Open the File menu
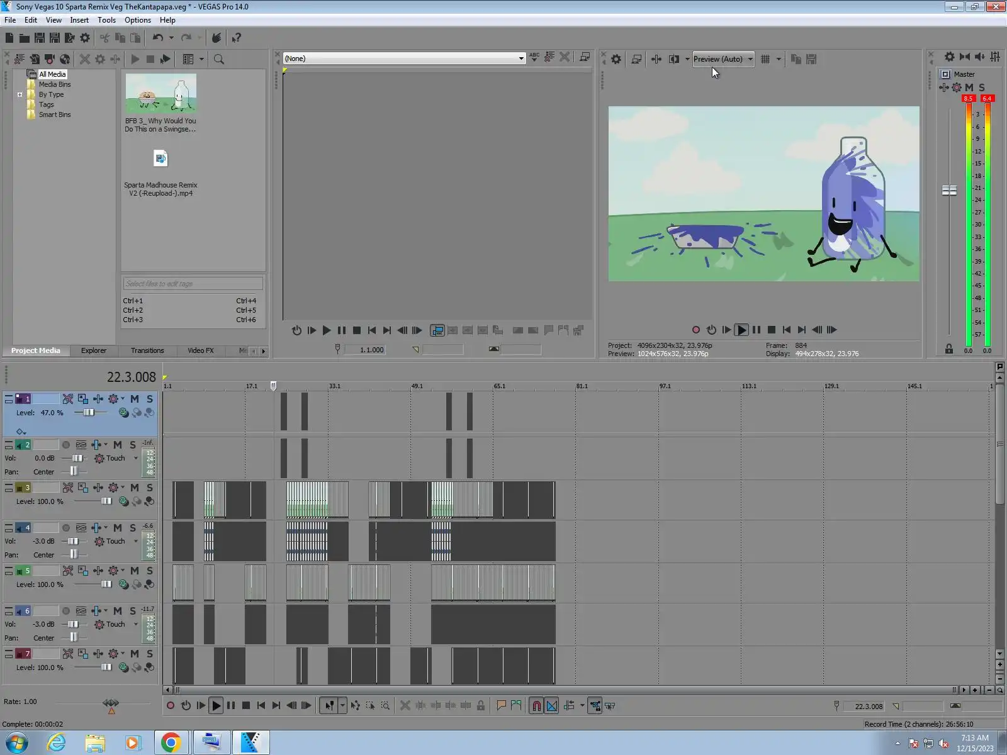 pyautogui.click(x=10, y=20)
